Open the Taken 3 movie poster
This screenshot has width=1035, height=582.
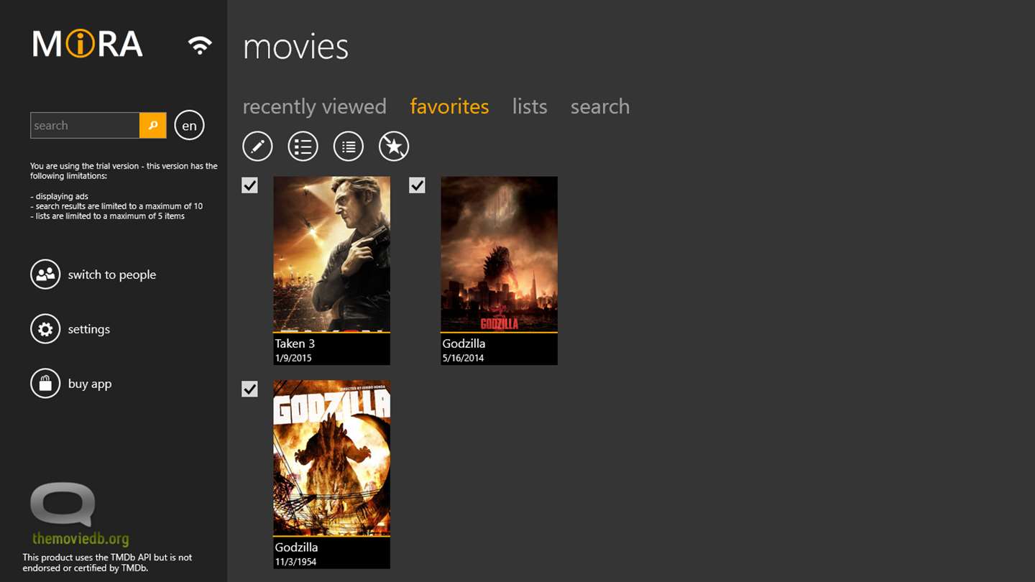[x=332, y=254]
